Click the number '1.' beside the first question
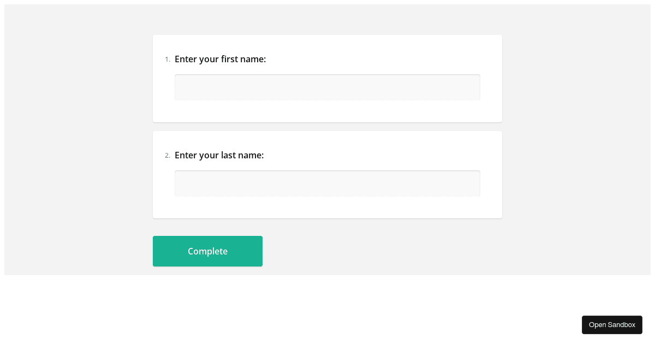This screenshot has width=655, height=344. (168, 60)
